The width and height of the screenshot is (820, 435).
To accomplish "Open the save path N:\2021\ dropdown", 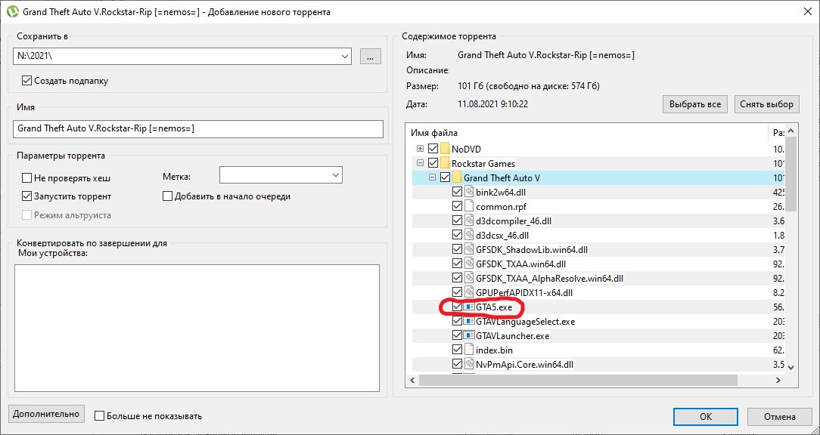I will [345, 57].
